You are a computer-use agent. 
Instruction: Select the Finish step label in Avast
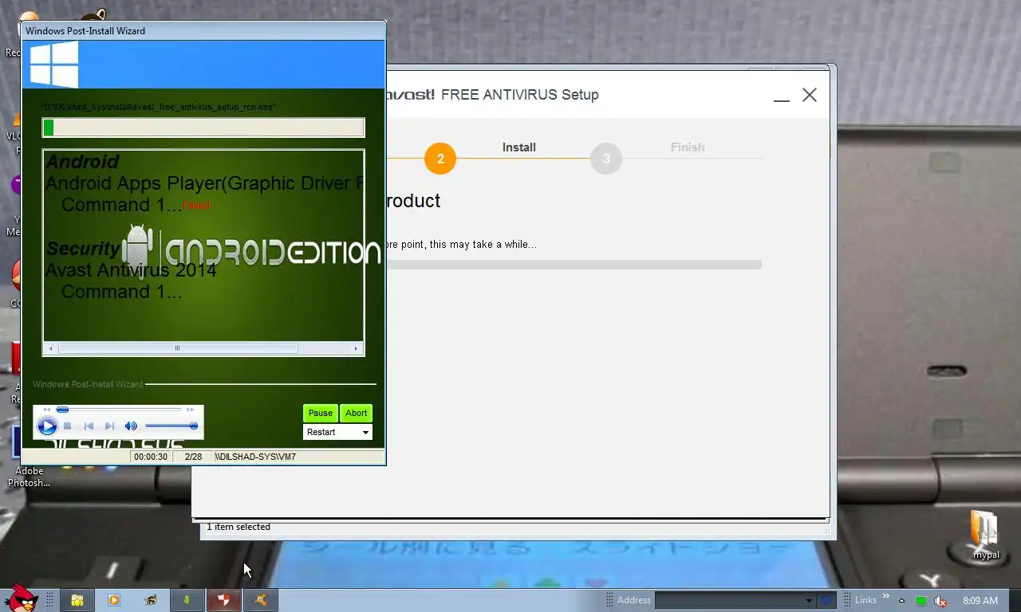pyautogui.click(x=688, y=147)
